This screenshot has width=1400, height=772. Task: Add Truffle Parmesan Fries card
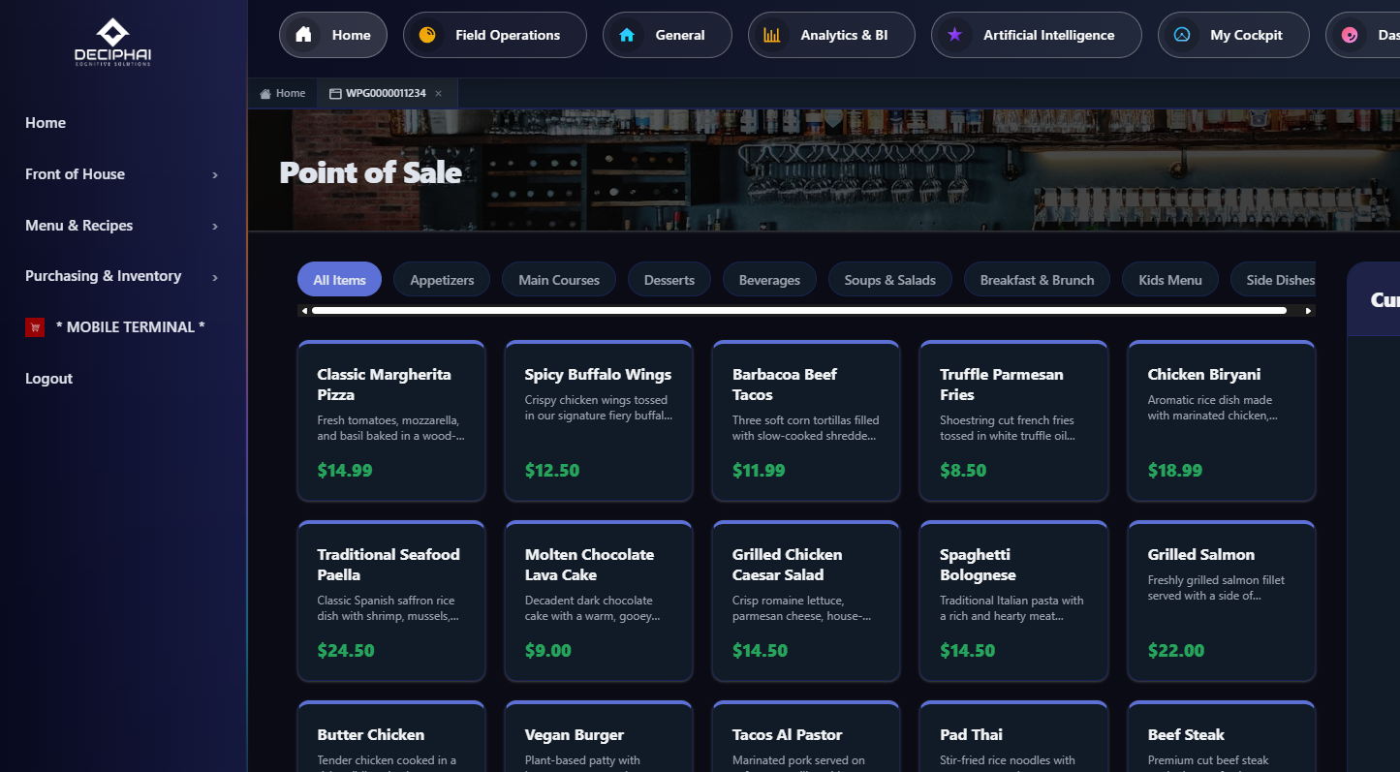[x=1013, y=421]
